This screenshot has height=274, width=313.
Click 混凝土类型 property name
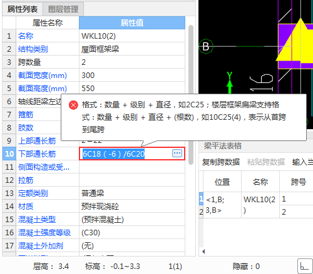tap(37, 220)
